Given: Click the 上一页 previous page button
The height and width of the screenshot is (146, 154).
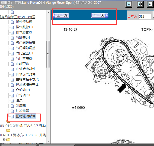Looking at the screenshot, I should [x=61, y=15].
